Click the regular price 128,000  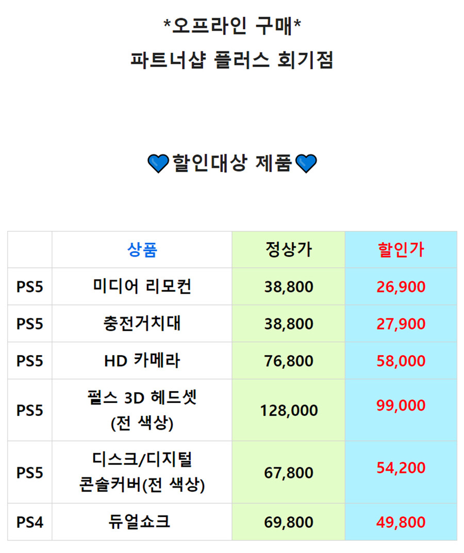click(x=289, y=411)
